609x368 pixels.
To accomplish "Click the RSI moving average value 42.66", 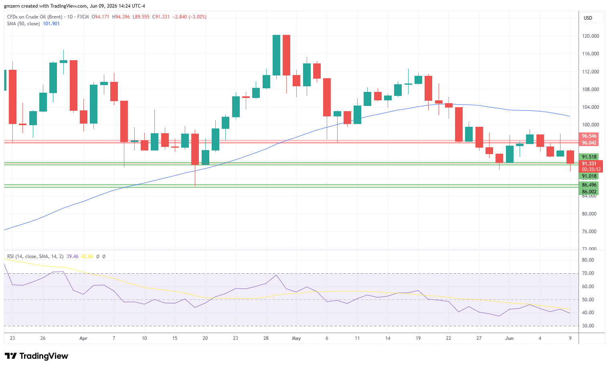I will tap(87, 256).
